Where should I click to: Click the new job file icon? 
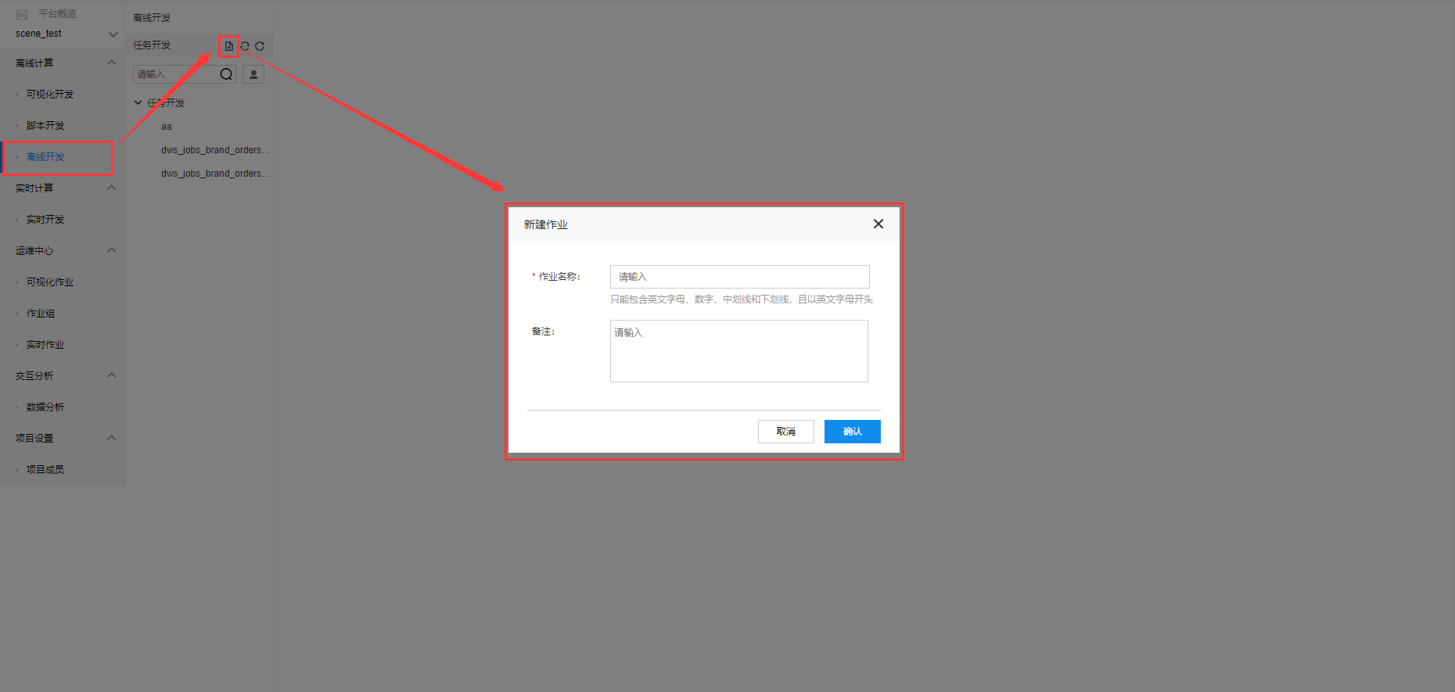coord(228,46)
